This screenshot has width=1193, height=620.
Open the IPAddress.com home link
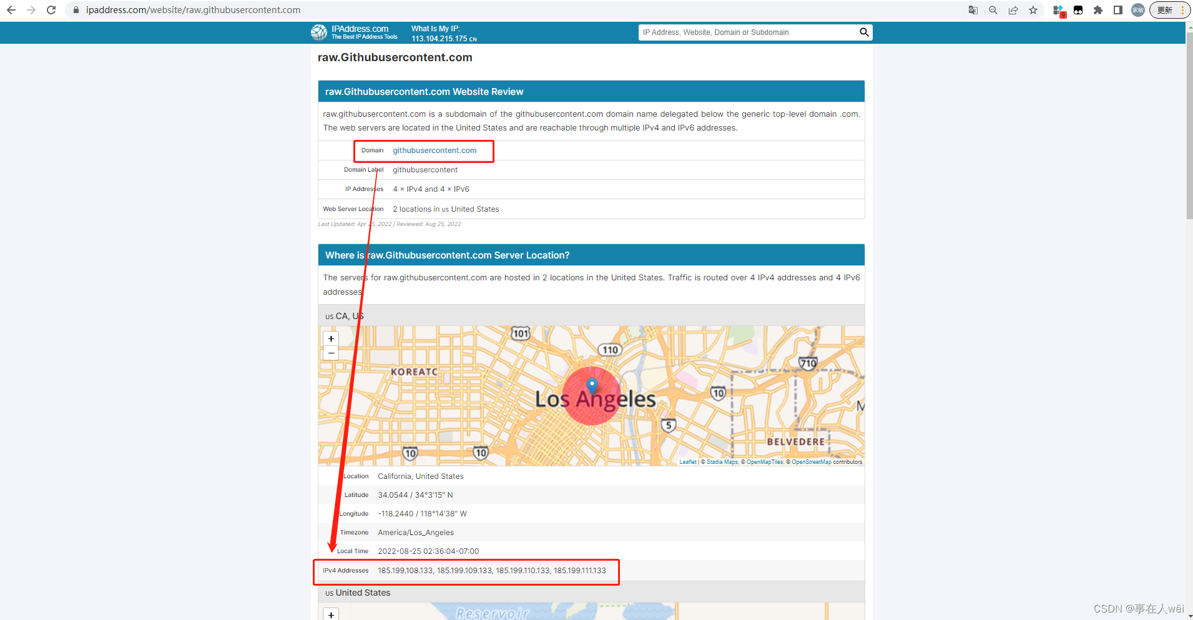(x=364, y=32)
